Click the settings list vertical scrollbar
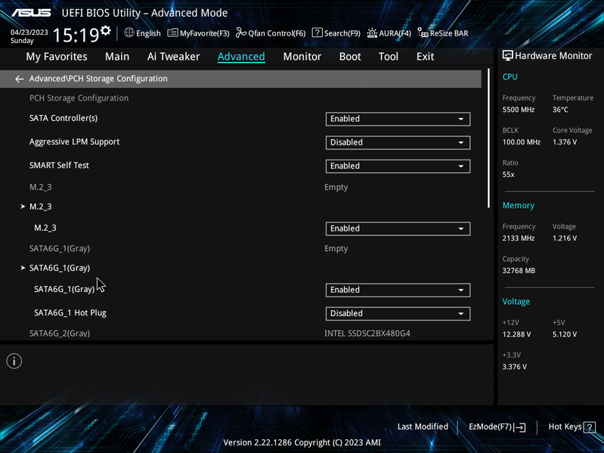The image size is (604, 453). click(x=489, y=138)
